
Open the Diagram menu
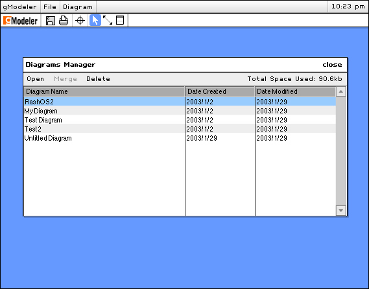tap(78, 7)
